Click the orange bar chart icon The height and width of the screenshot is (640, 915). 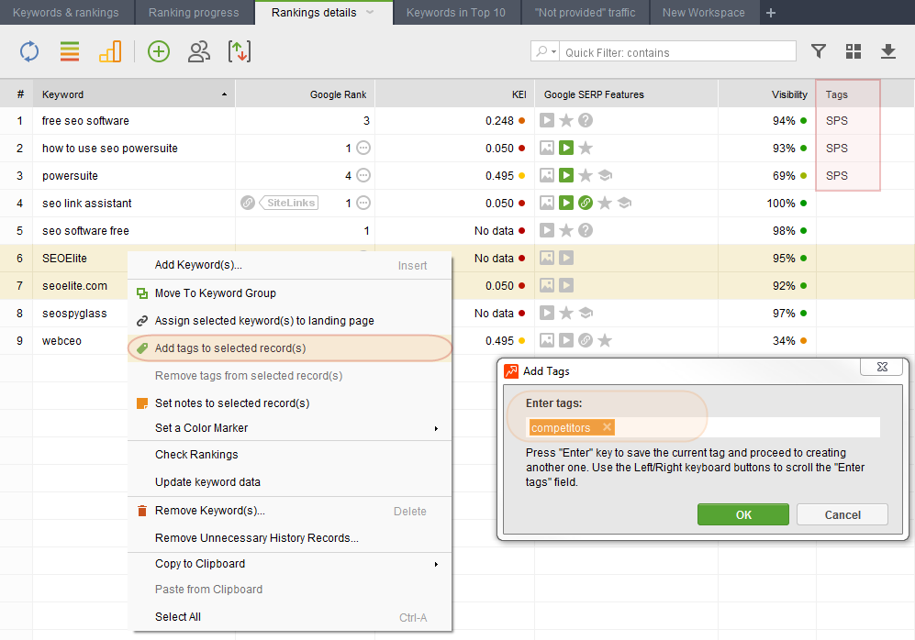click(x=110, y=51)
